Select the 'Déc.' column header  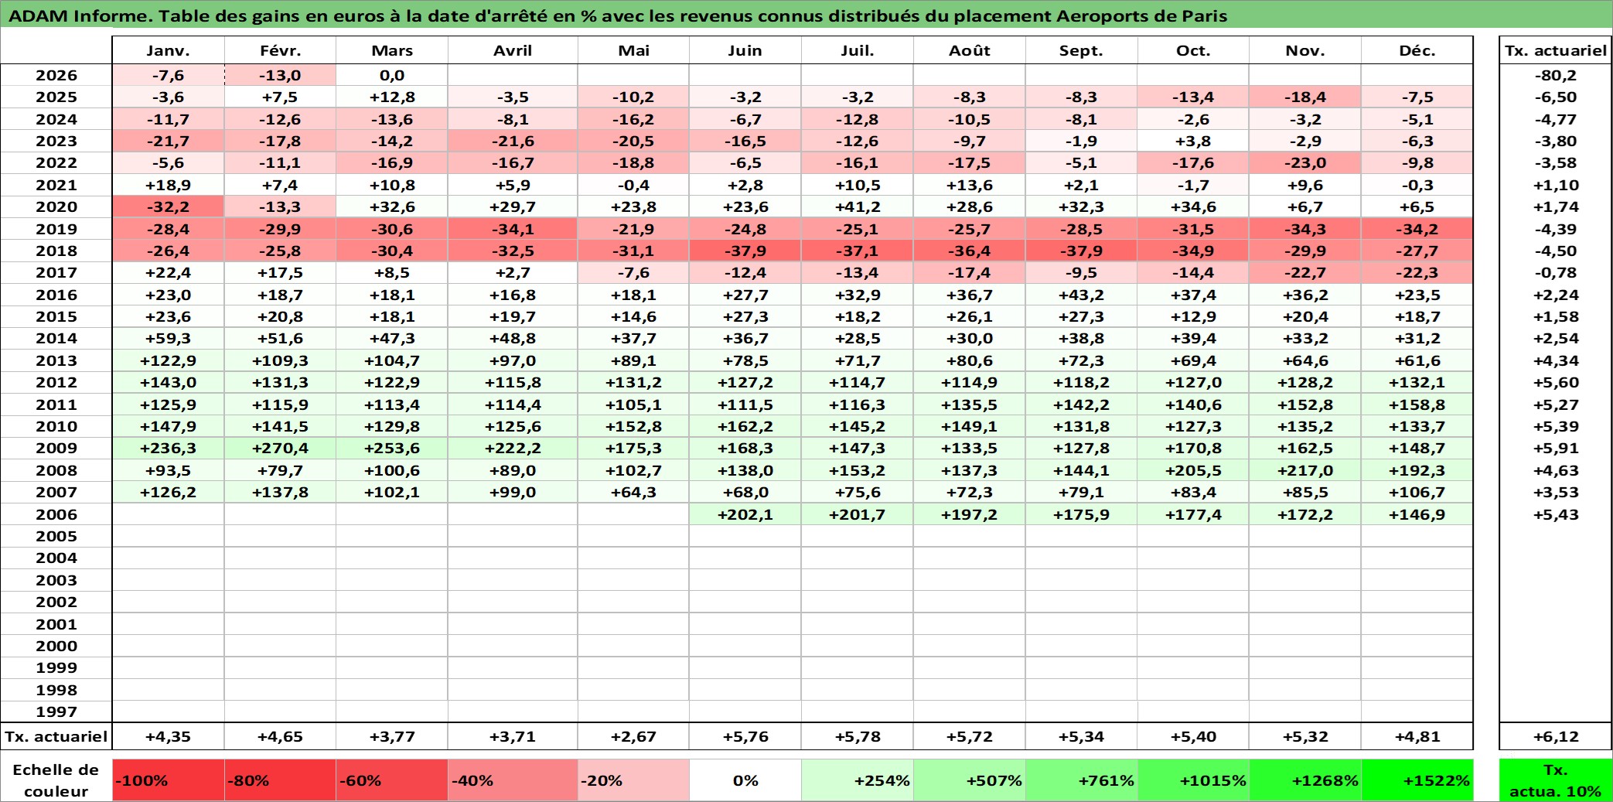pyautogui.click(x=1417, y=50)
